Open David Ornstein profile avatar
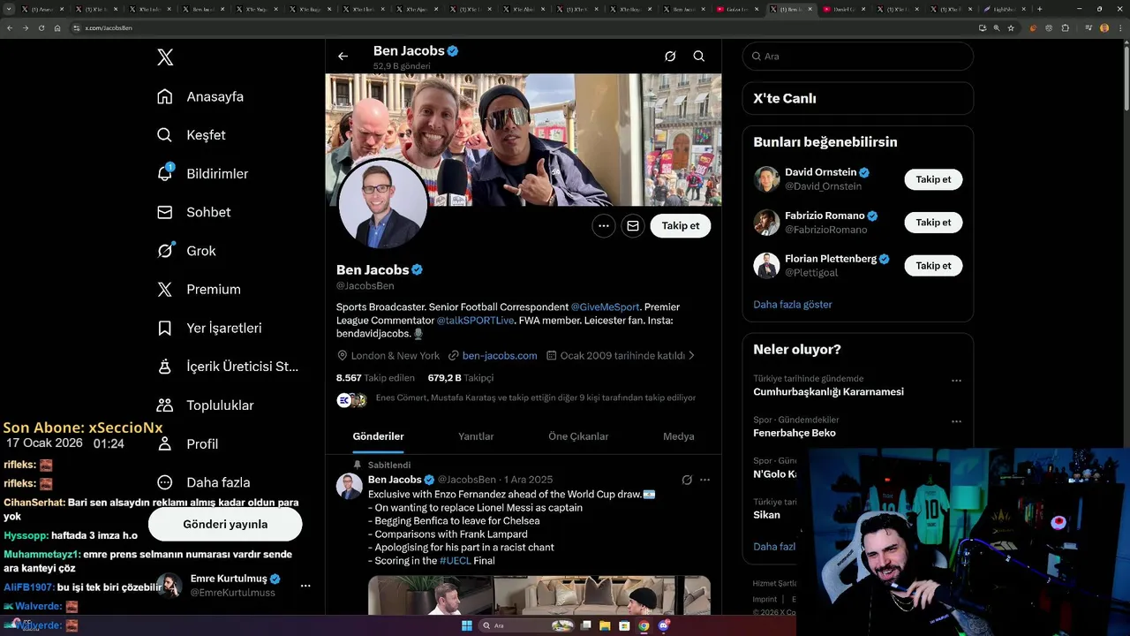Screen dimensions: 1130x636 coord(766,179)
